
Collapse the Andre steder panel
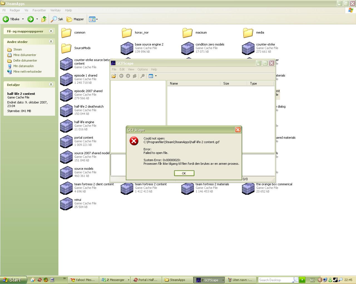pos(51,42)
